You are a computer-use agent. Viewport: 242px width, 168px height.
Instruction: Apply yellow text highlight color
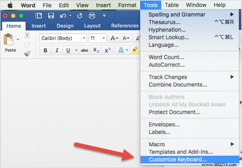click(x=135, y=50)
